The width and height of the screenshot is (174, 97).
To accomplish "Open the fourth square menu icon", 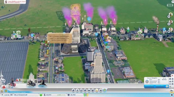I will pyautogui.click(x=85, y=90).
